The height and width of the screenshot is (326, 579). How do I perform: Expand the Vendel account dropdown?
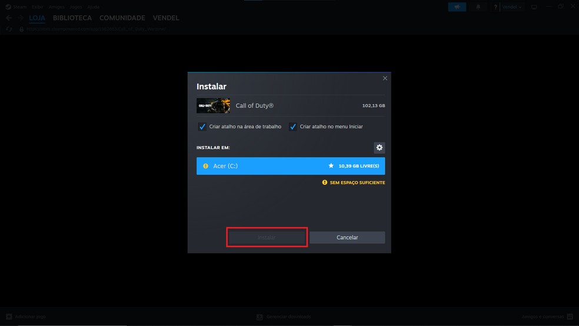click(512, 6)
